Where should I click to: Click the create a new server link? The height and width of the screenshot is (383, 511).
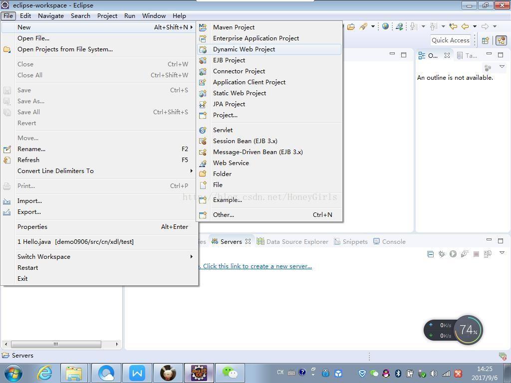pos(257,266)
